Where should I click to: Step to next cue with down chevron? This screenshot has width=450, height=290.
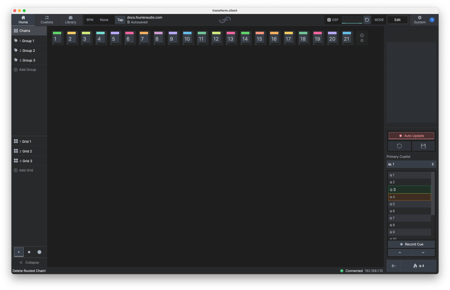423,253
